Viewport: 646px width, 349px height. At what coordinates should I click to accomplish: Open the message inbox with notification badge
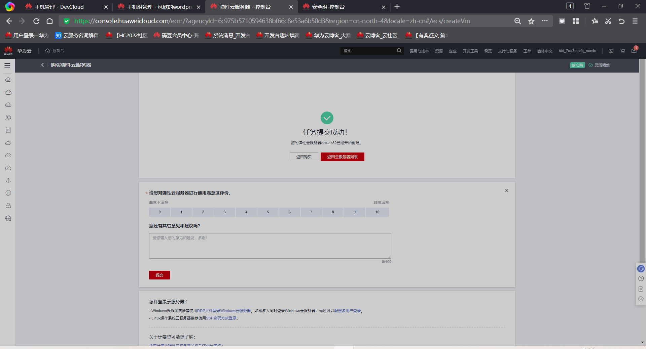[x=634, y=50]
